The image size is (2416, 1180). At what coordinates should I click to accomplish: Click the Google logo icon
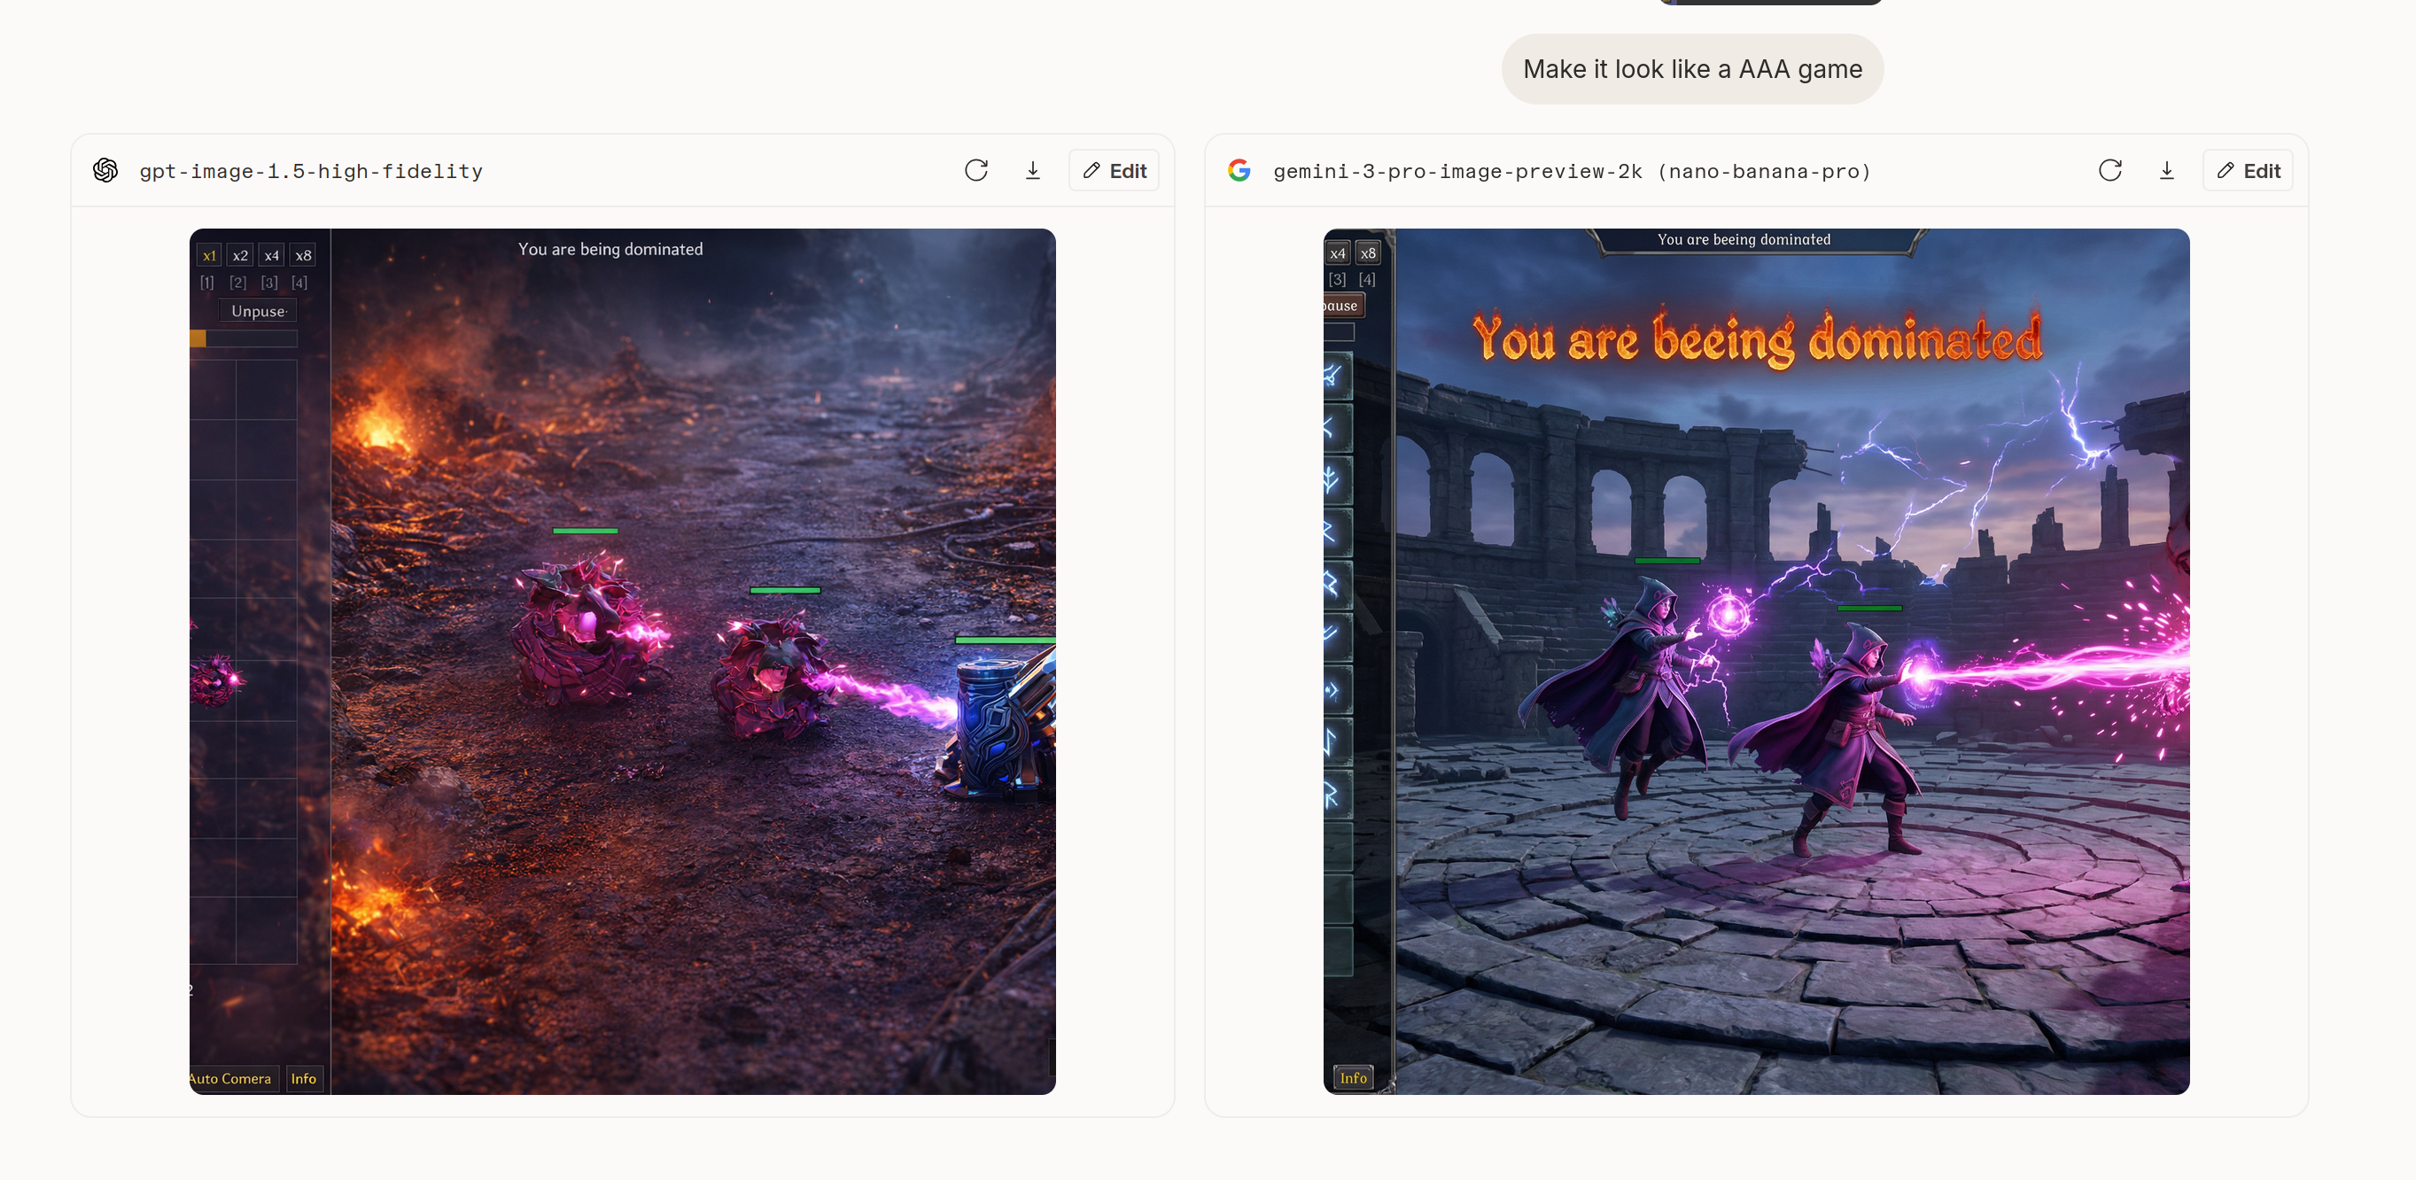(1239, 171)
